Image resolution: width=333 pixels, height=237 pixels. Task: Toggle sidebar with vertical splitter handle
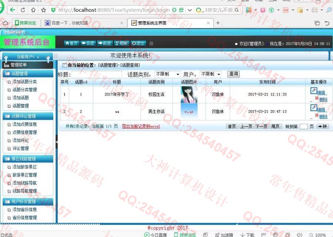pyautogui.click(x=57, y=141)
